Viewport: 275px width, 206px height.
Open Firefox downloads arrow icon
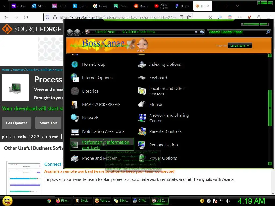point(220,17)
